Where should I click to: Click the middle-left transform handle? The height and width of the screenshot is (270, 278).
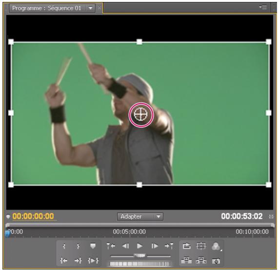click(x=11, y=113)
